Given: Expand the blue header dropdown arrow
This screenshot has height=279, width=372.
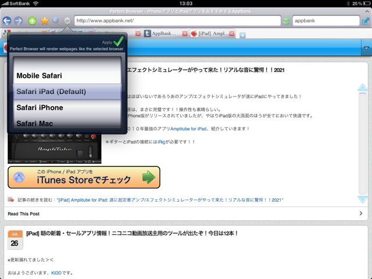Looking at the screenshot, I should point(367,48).
